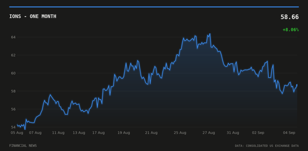Image resolution: width=308 pixels, height=151 pixels.
Task: Click the 62 y-axis label
Action: click(13, 55)
